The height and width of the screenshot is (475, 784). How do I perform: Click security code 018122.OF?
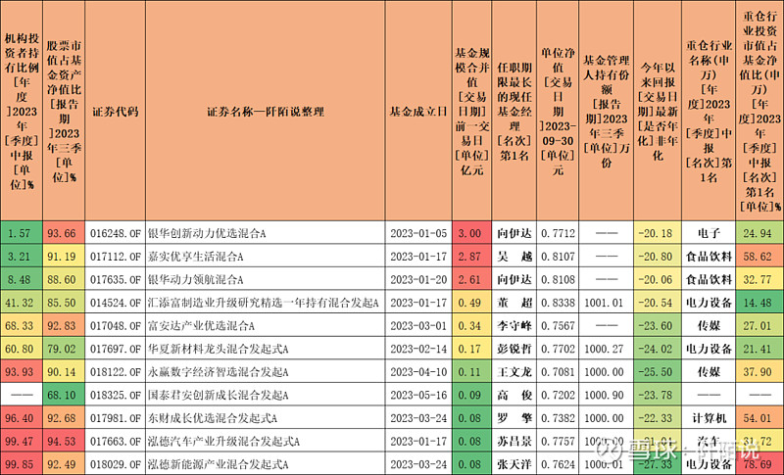[116, 372]
